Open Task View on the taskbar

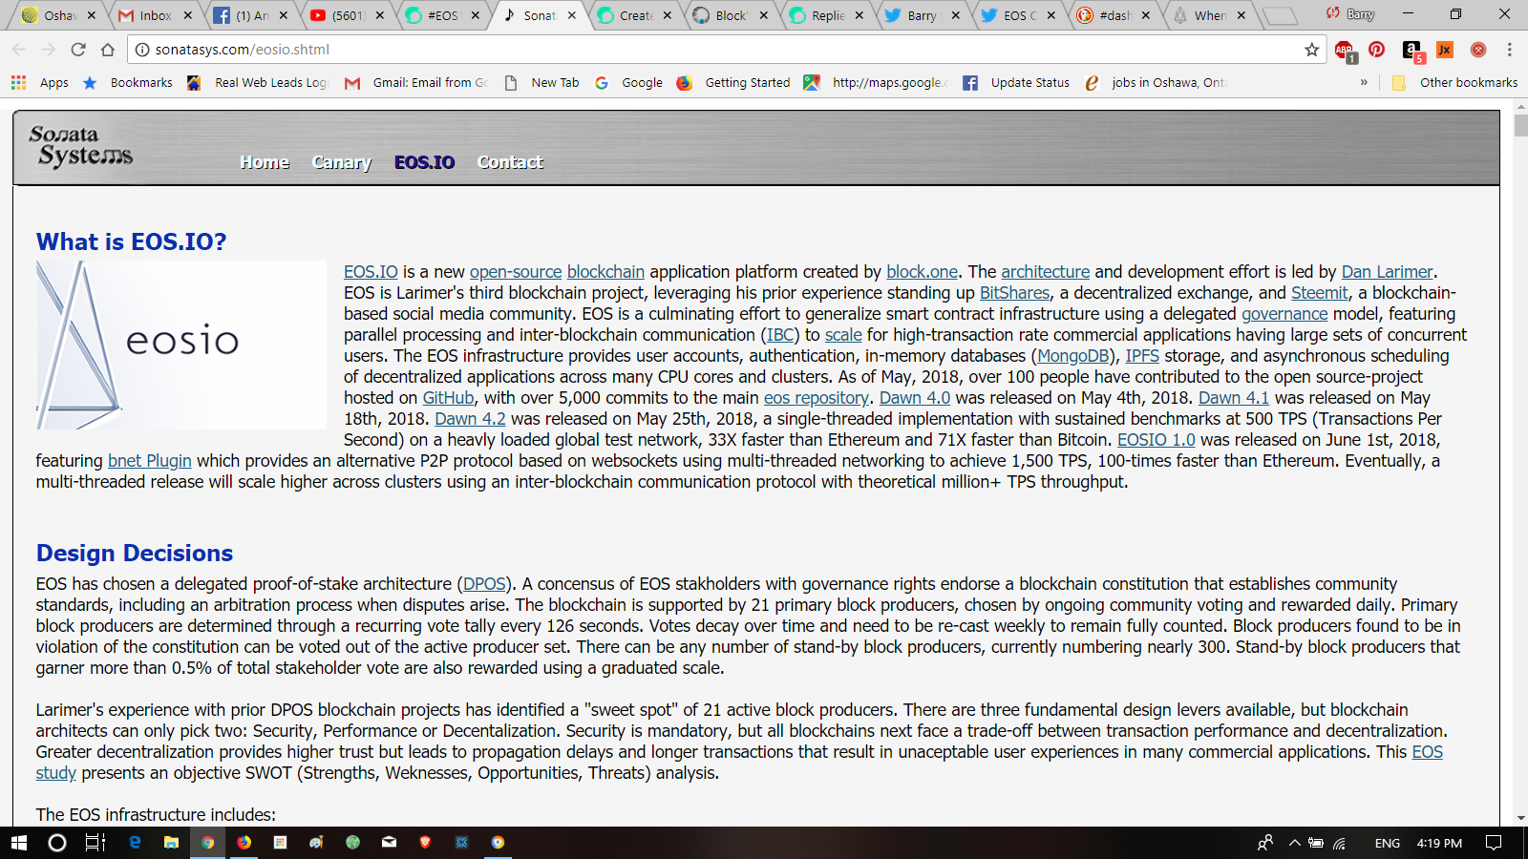(x=95, y=843)
